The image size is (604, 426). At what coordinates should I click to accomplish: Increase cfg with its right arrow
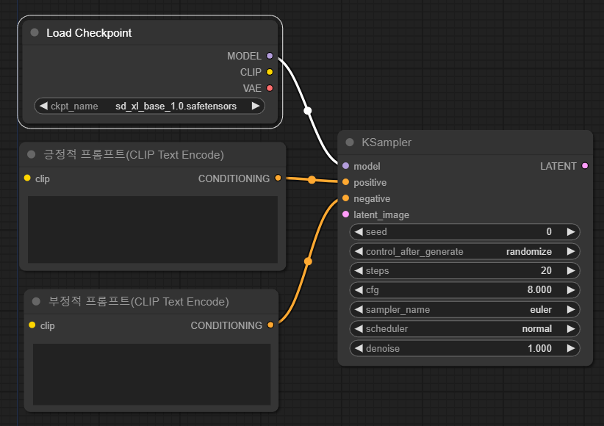click(571, 289)
